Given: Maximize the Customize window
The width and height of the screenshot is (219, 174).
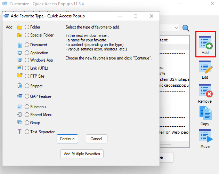Looking at the screenshot, I should tap(196, 3).
